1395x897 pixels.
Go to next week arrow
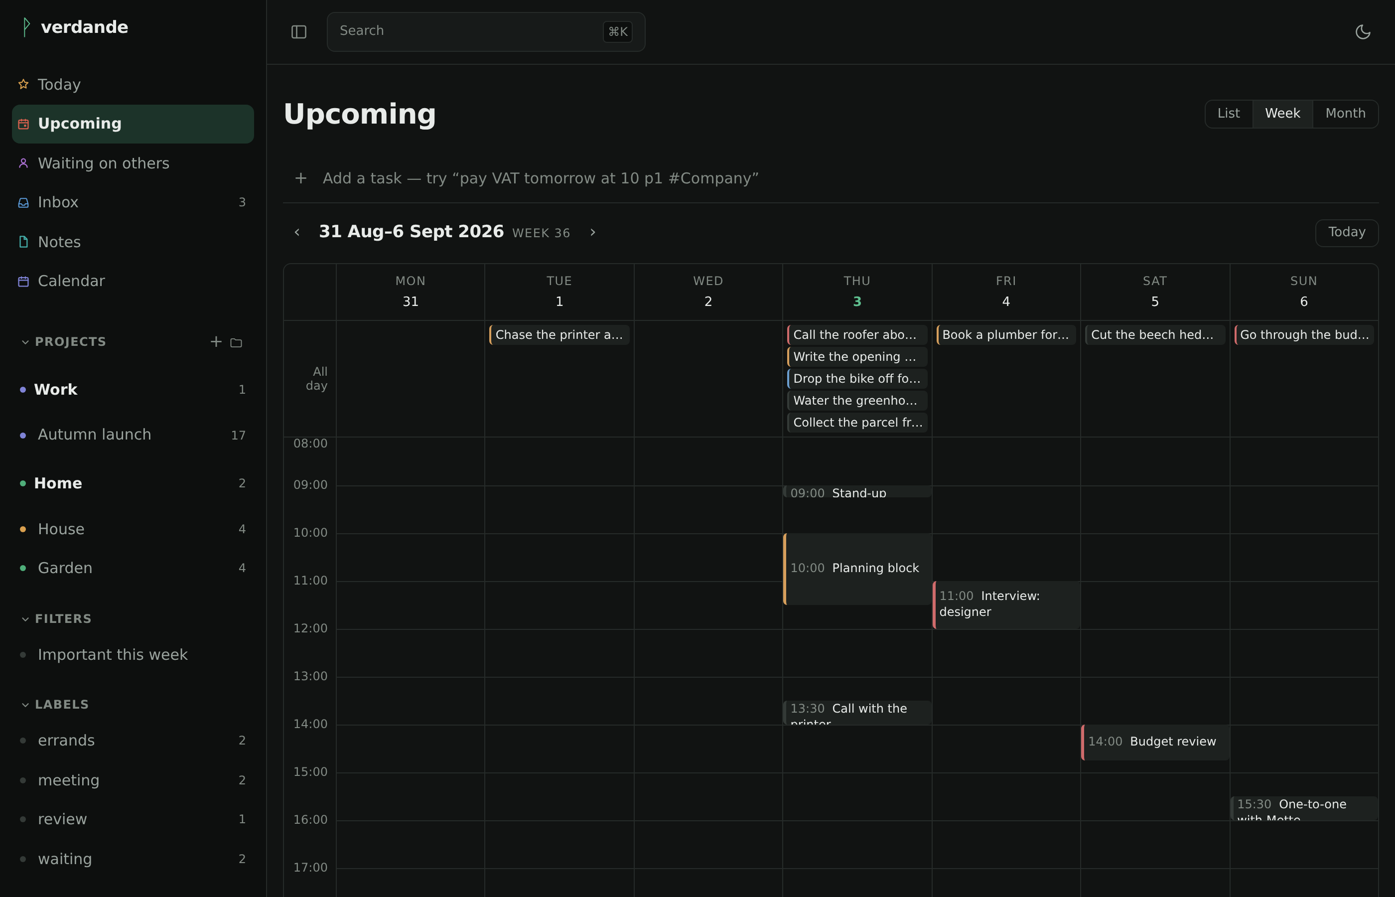coord(593,232)
